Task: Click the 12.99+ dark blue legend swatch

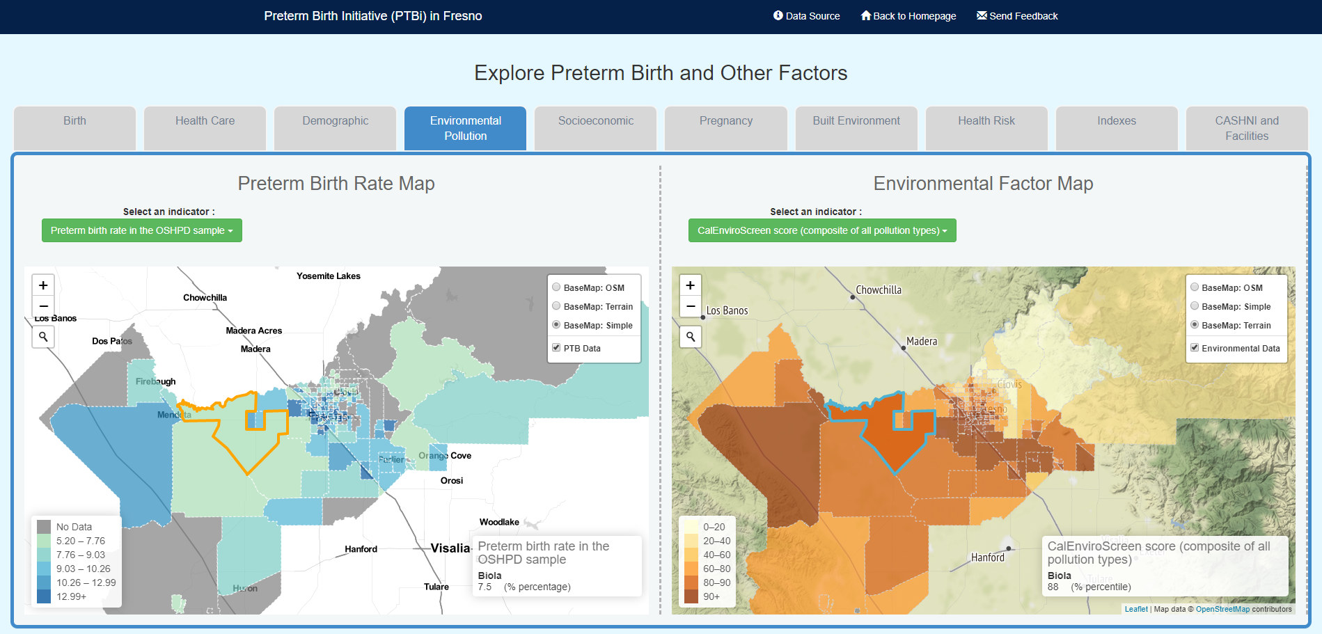Action: point(44,596)
